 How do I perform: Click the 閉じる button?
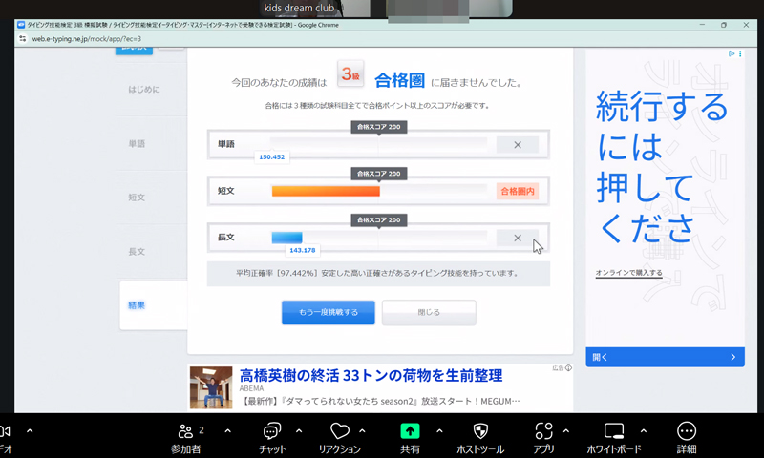pyautogui.click(x=429, y=312)
